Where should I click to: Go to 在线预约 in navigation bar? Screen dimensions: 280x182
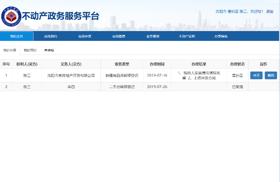point(50,36)
